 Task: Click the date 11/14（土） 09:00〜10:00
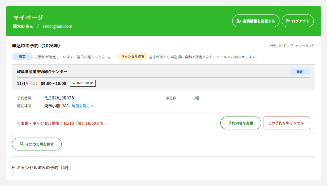tap(42, 84)
